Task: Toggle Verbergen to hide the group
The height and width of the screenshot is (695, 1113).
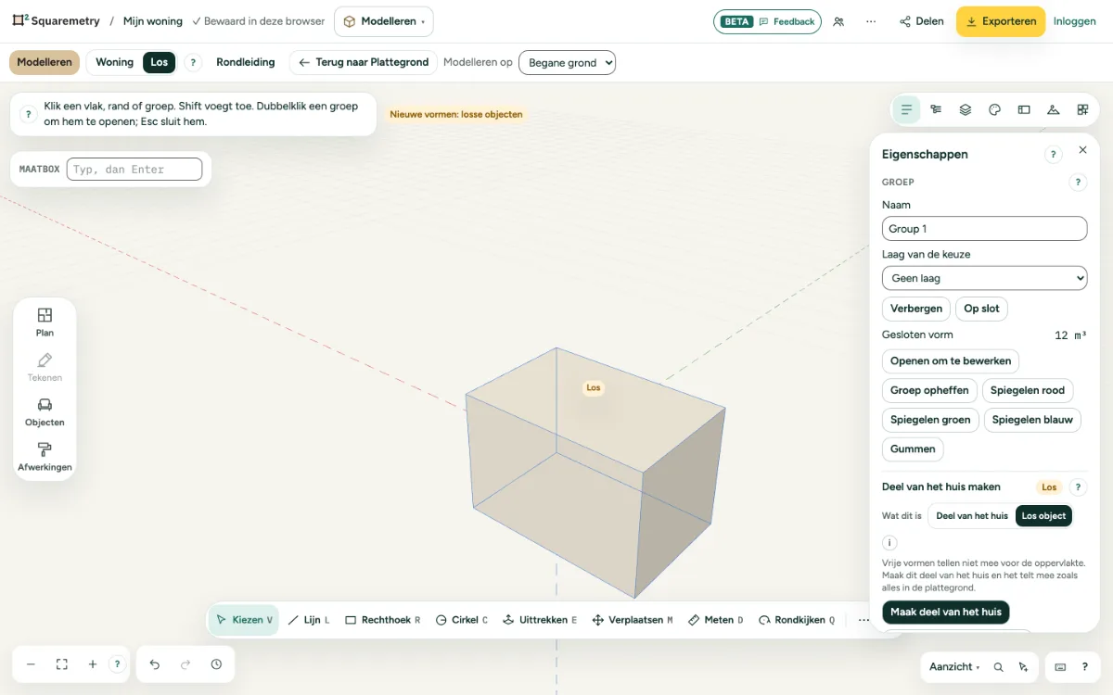Action: tap(916, 309)
